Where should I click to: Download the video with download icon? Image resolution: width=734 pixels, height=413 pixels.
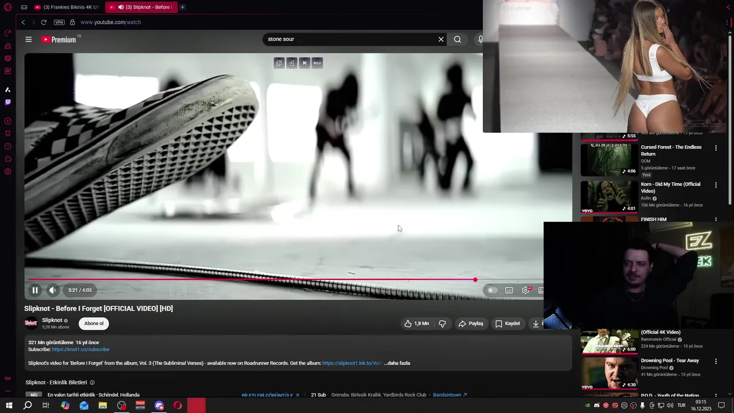[x=536, y=324]
